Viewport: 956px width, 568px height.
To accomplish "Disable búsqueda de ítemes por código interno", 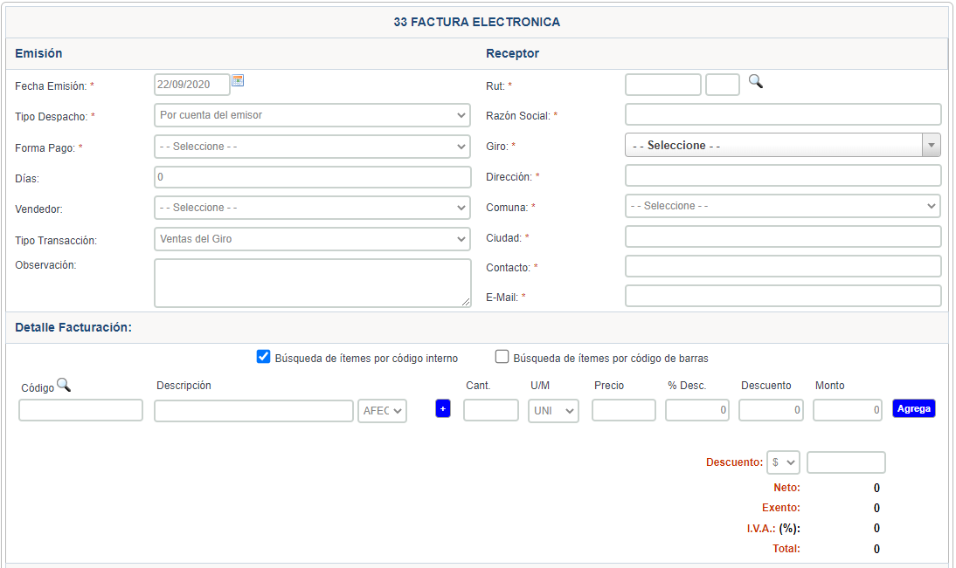I will pos(263,357).
